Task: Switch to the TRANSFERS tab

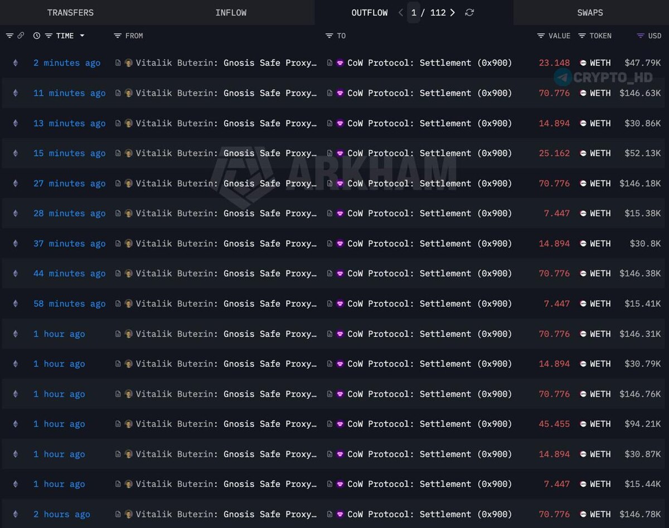Action: coord(70,12)
